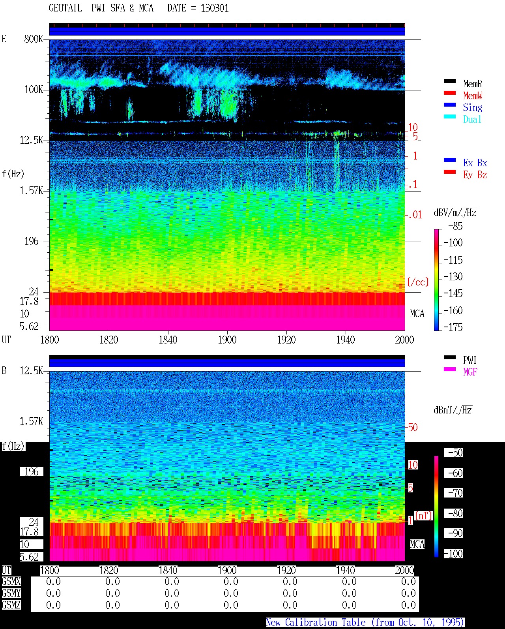Click the black MemR legend swatch

[450, 81]
